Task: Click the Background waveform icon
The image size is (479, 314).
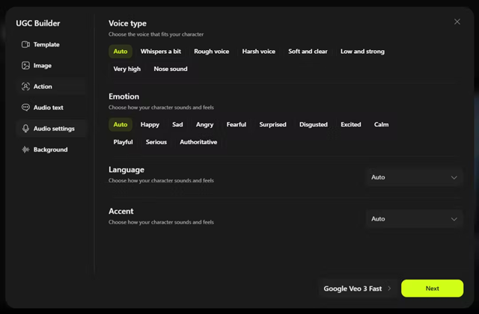Action: click(25, 150)
